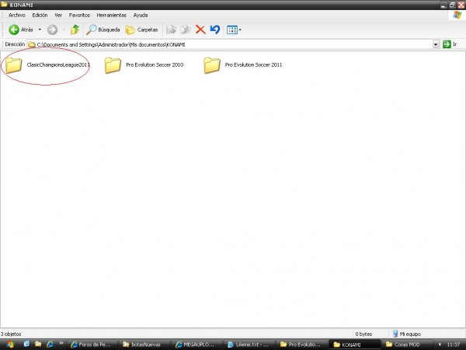Click the green Ir go button

[x=450, y=44]
